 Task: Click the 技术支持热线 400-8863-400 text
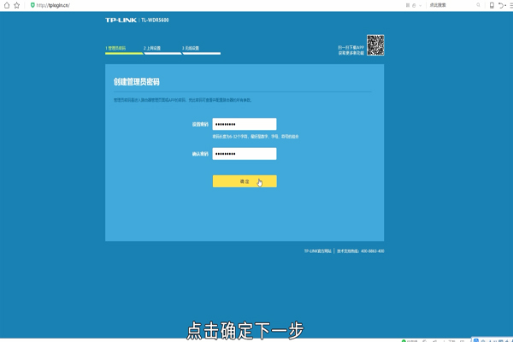tap(361, 251)
